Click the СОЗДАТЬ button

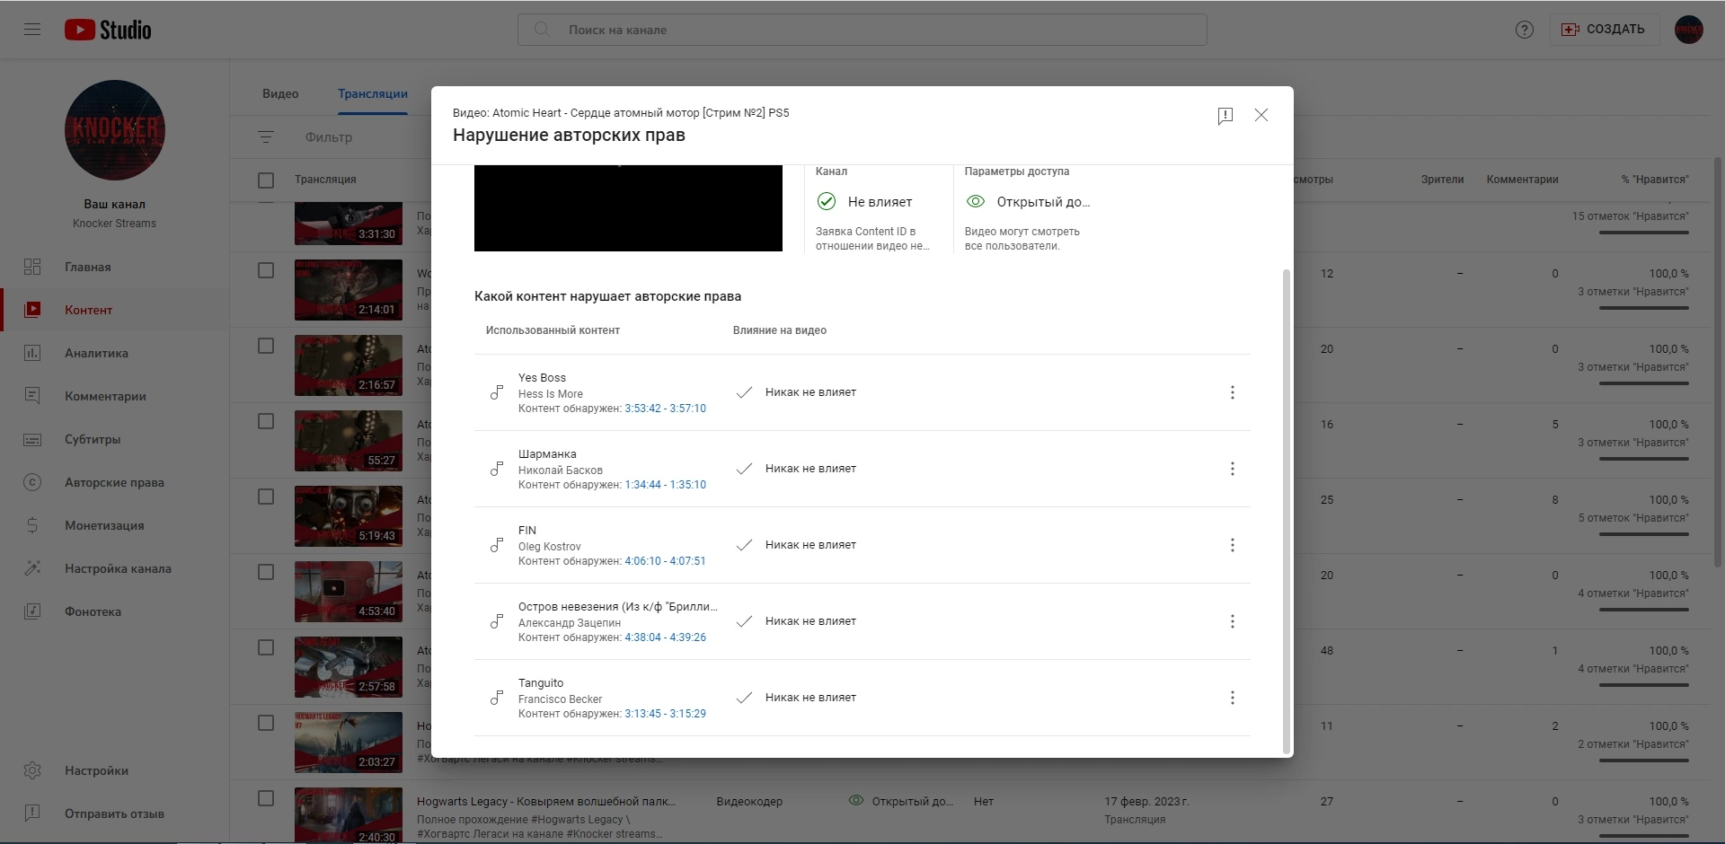pos(1604,30)
